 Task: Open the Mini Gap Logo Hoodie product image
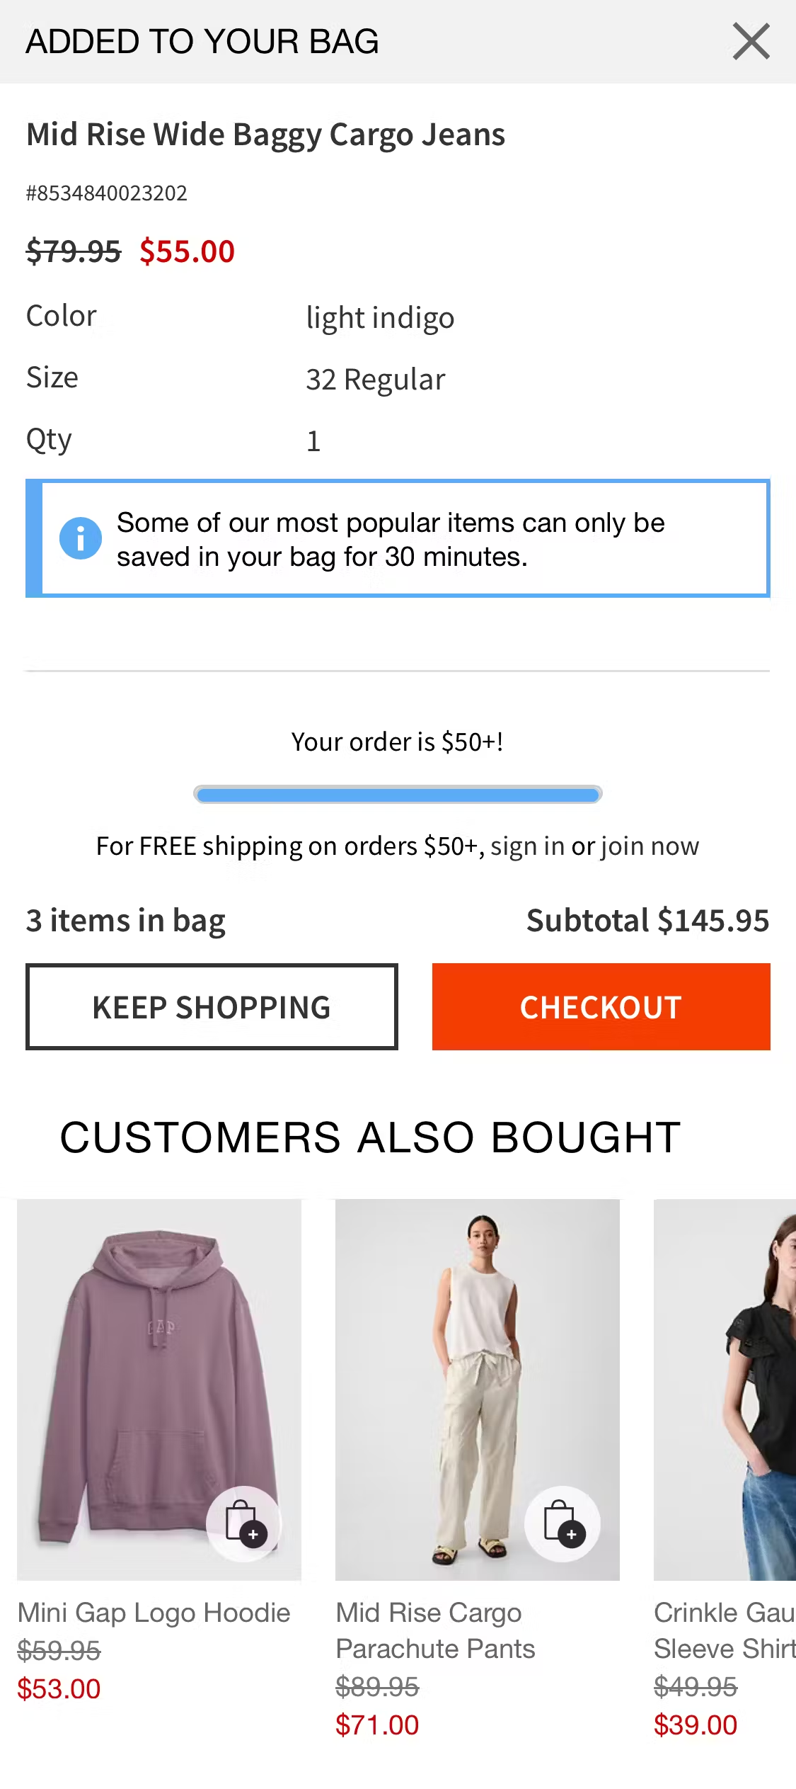point(158,1388)
